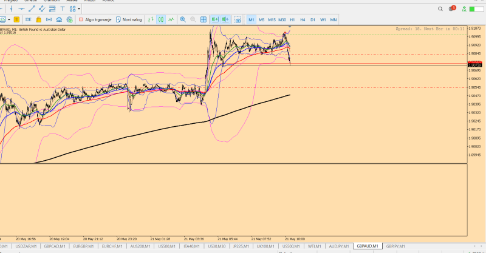Select the horizontal line drawing tool

21,8
